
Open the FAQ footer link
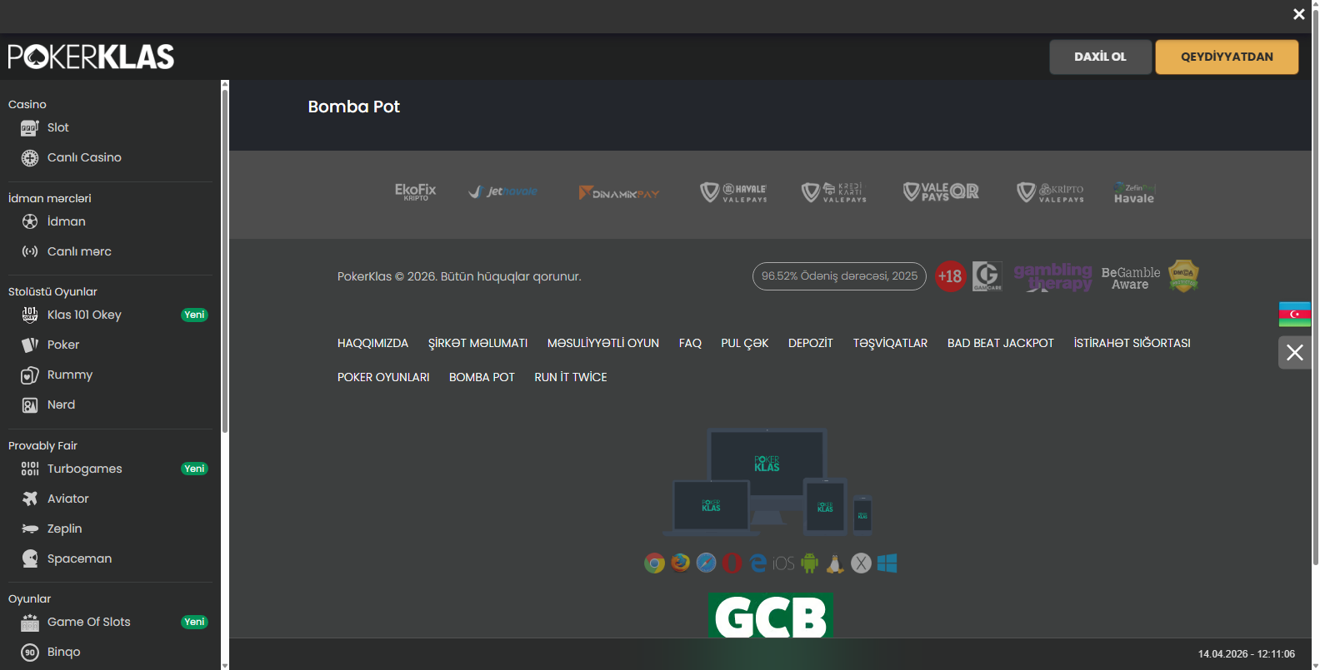tap(690, 343)
